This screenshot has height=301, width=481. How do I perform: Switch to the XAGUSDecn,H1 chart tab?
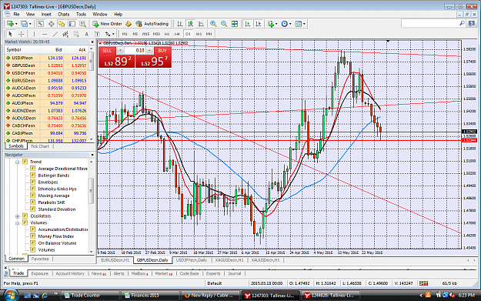(x=229, y=260)
